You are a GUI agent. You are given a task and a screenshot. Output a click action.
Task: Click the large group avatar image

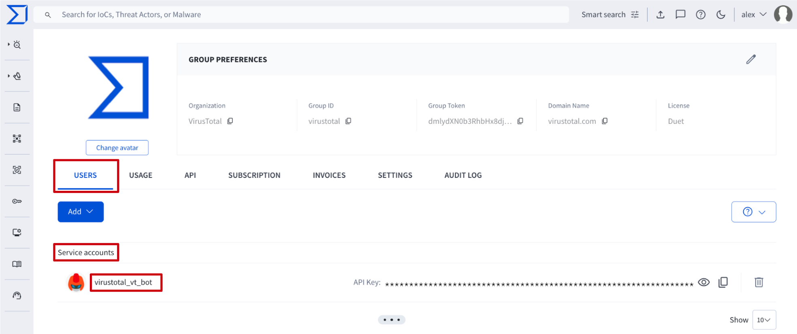point(118,87)
